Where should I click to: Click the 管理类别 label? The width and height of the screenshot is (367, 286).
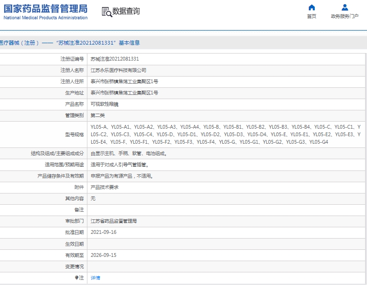tap(74, 115)
